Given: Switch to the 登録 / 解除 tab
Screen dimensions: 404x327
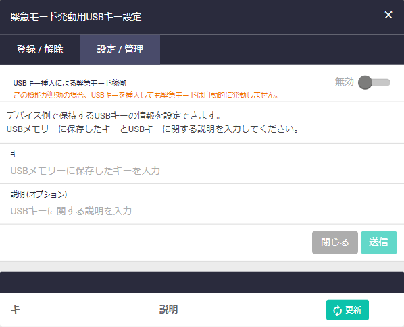Looking at the screenshot, I should point(40,49).
